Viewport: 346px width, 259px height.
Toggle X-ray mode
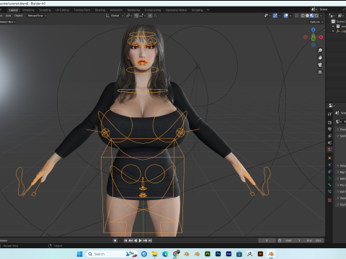[x=297, y=16]
